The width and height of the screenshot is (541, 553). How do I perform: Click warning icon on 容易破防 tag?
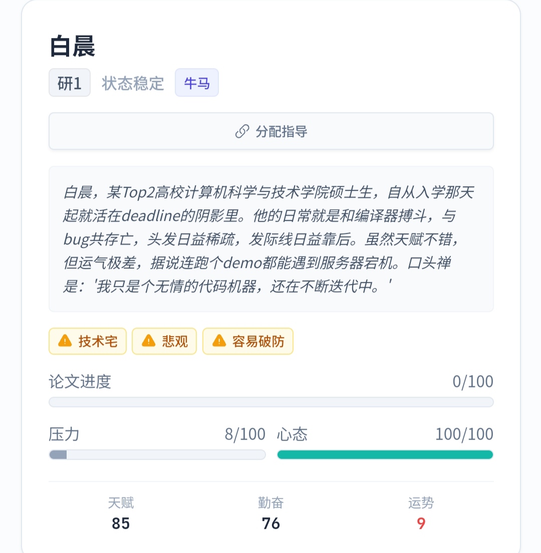coord(219,341)
